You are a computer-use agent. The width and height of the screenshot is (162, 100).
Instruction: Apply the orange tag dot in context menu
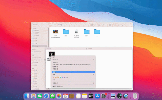tap(56, 77)
